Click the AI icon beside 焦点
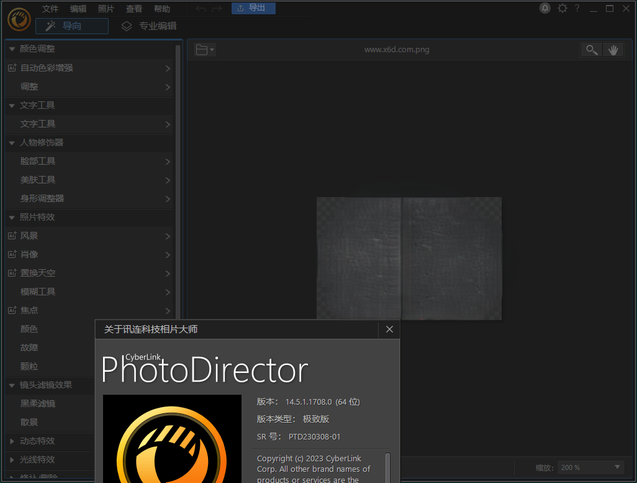The width and height of the screenshot is (637, 483). [12, 310]
